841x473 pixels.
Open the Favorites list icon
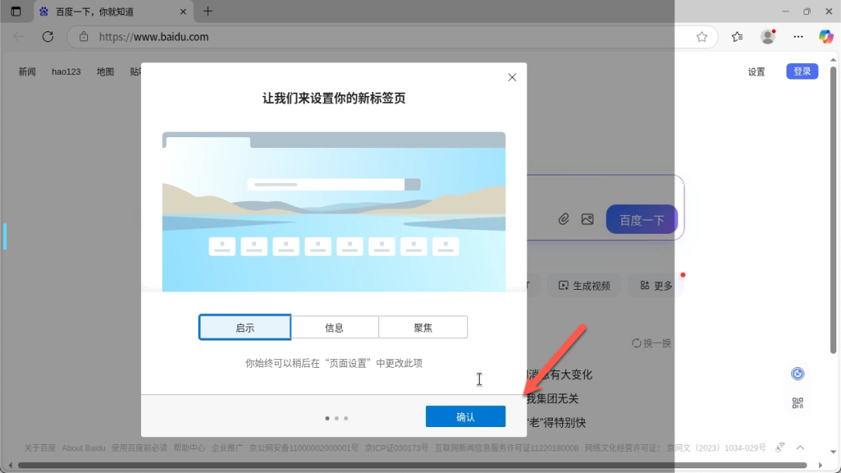pyautogui.click(x=737, y=37)
